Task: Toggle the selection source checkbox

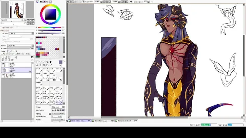Action: click(x=16, y=54)
